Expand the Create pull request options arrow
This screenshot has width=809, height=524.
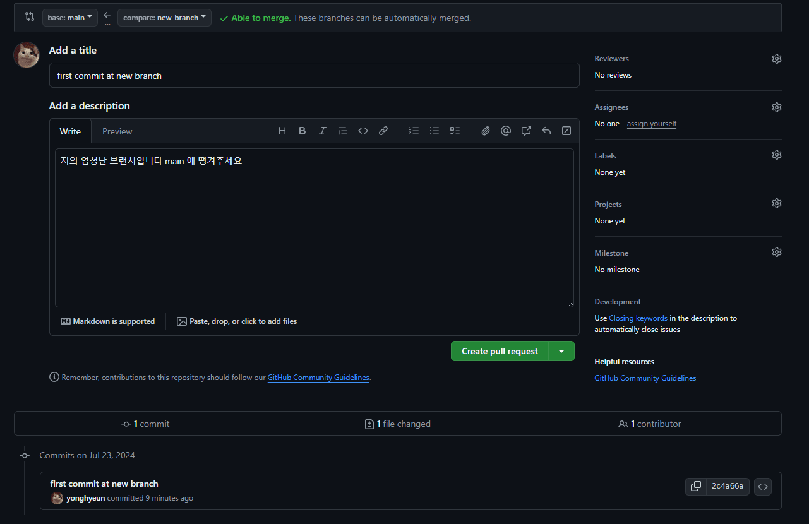coord(561,351)
